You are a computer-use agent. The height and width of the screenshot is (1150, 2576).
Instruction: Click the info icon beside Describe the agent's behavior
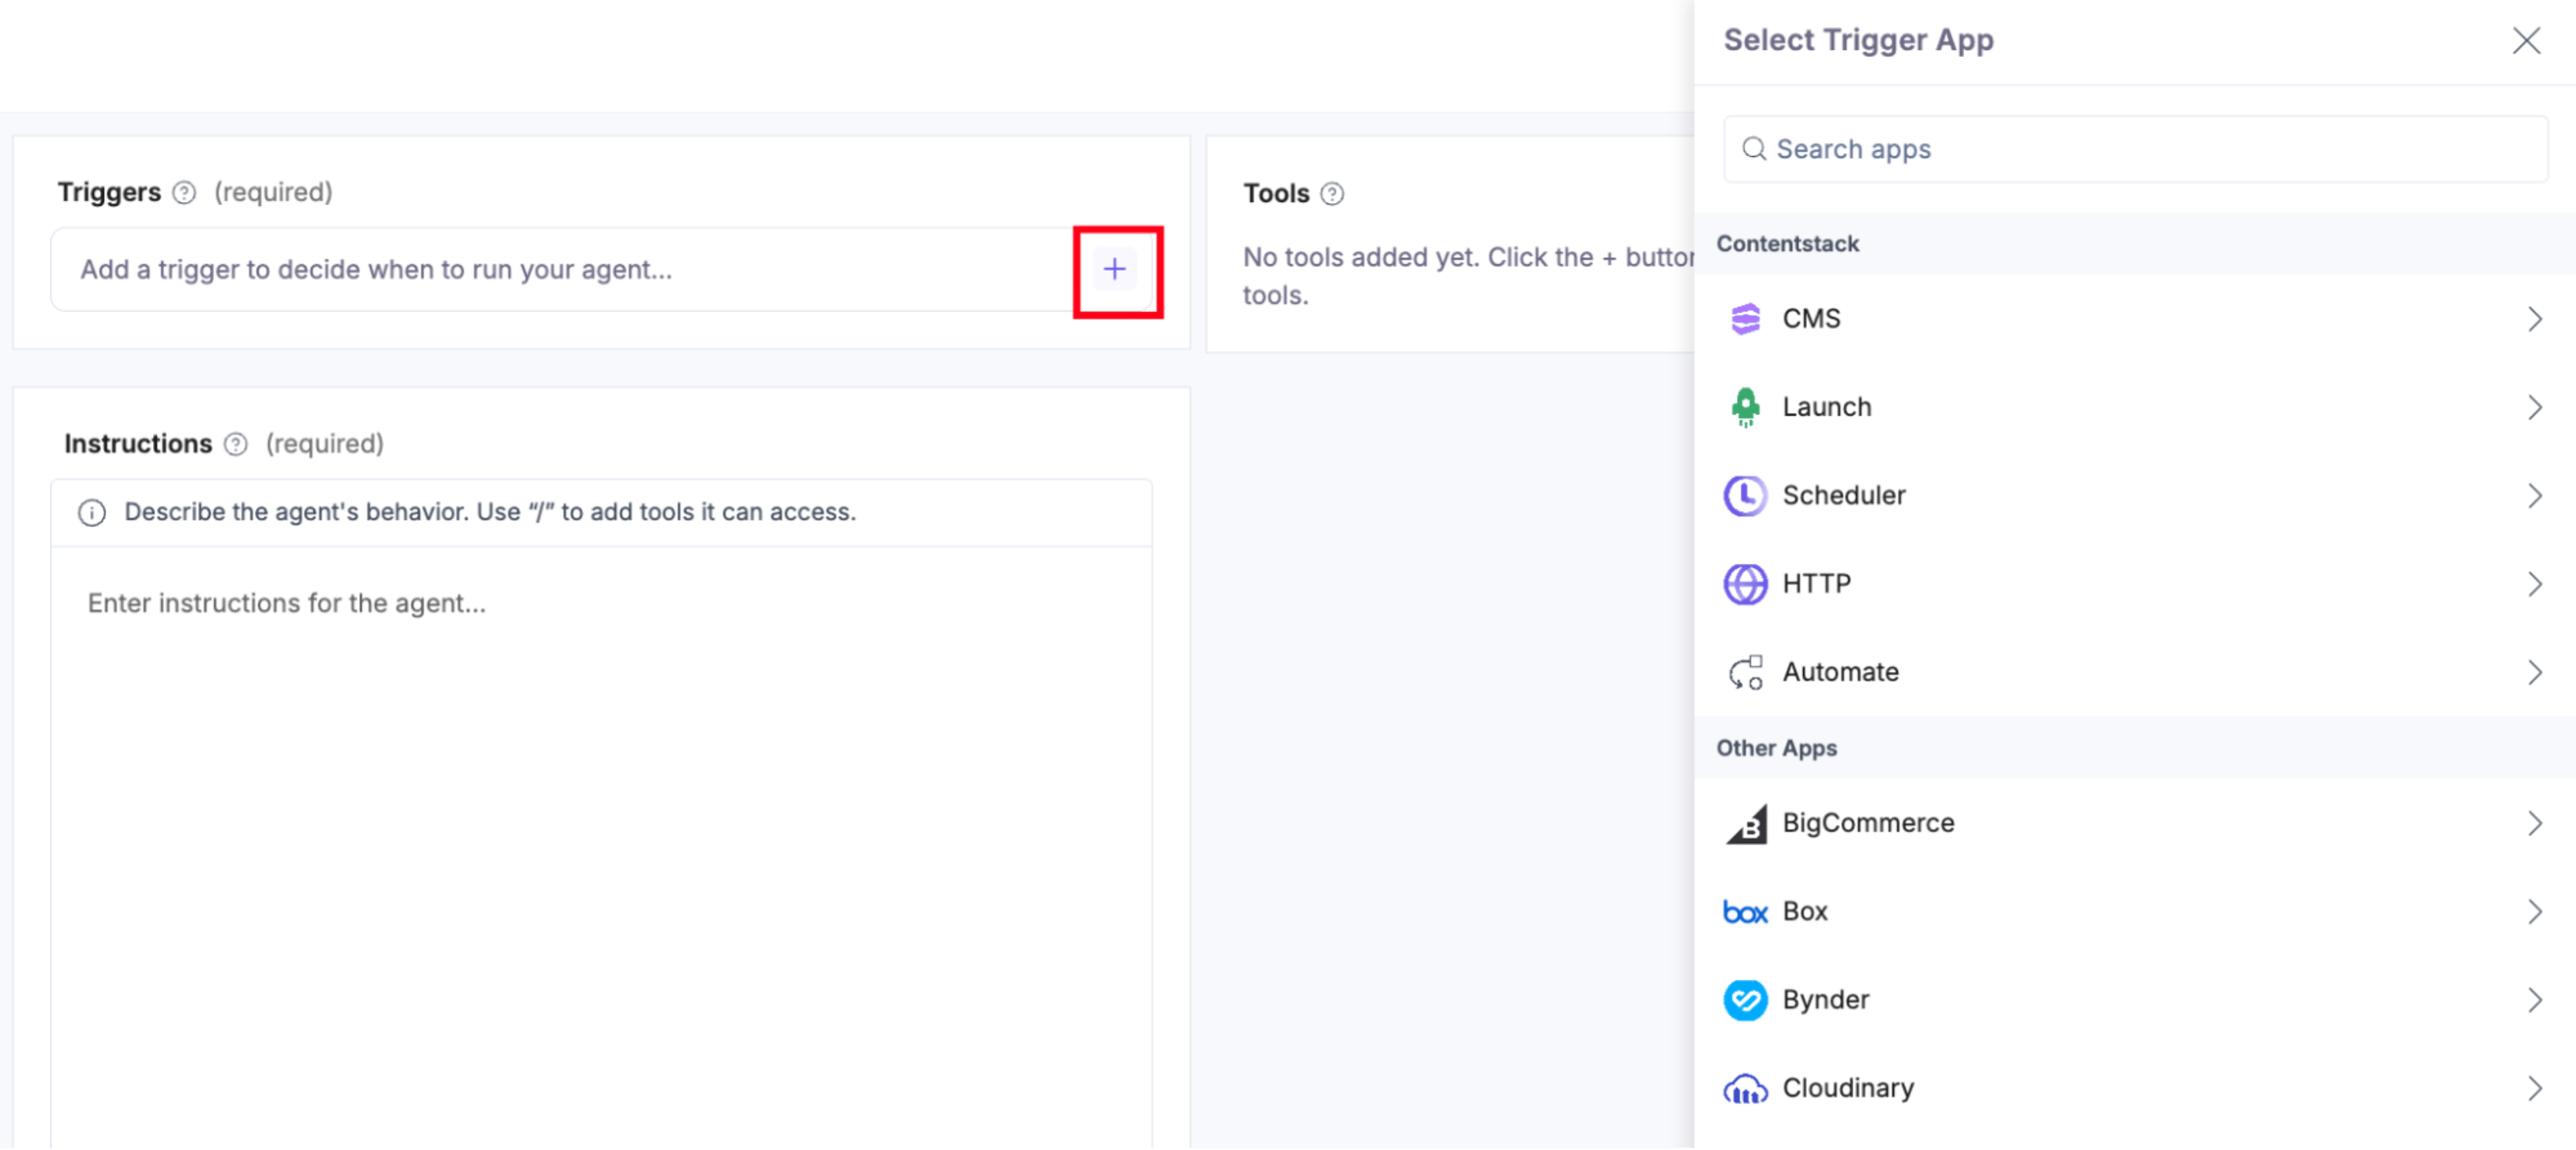[92, 513]
